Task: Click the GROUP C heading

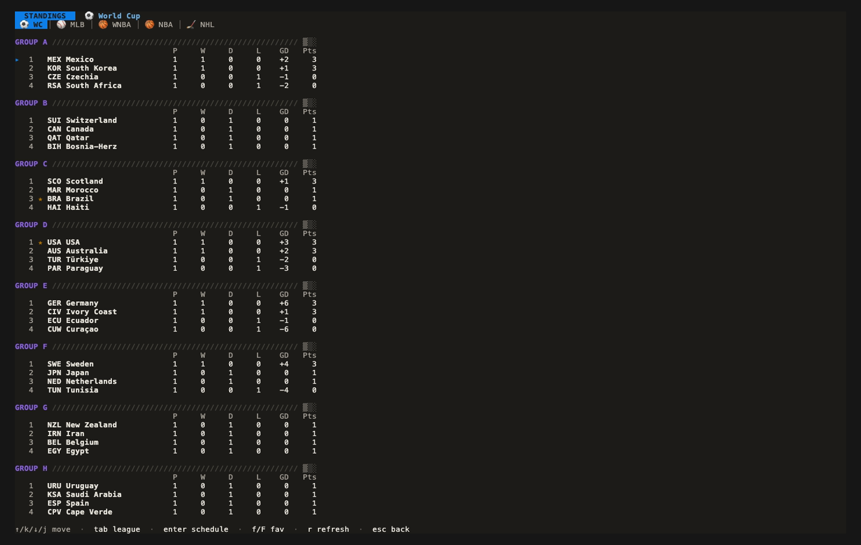Action: (31, 164)
